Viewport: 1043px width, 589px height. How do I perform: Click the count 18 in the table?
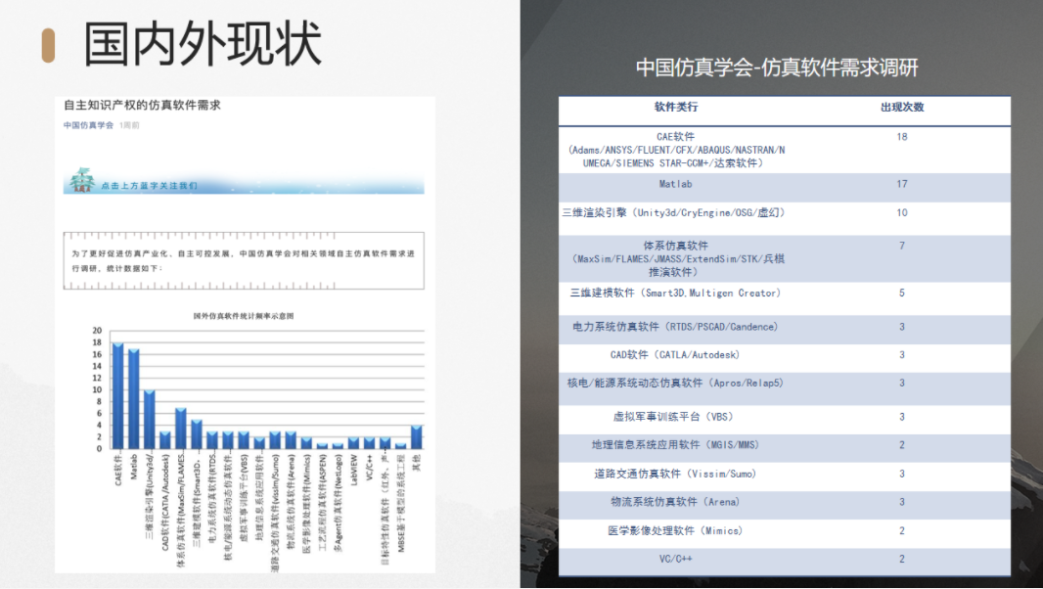pyautogui.click(x=902, y=136)
